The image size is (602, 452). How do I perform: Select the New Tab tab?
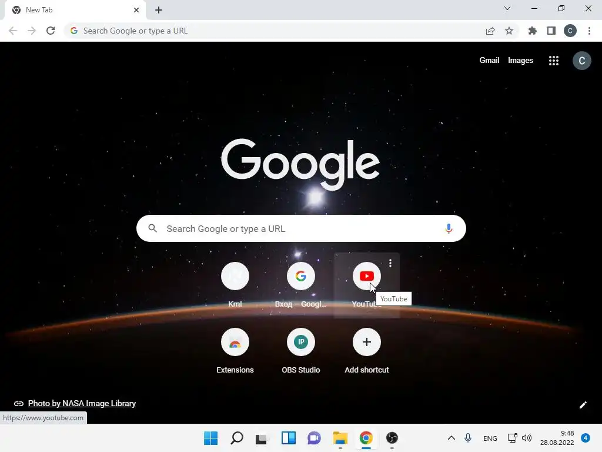[x=75, y=10]
